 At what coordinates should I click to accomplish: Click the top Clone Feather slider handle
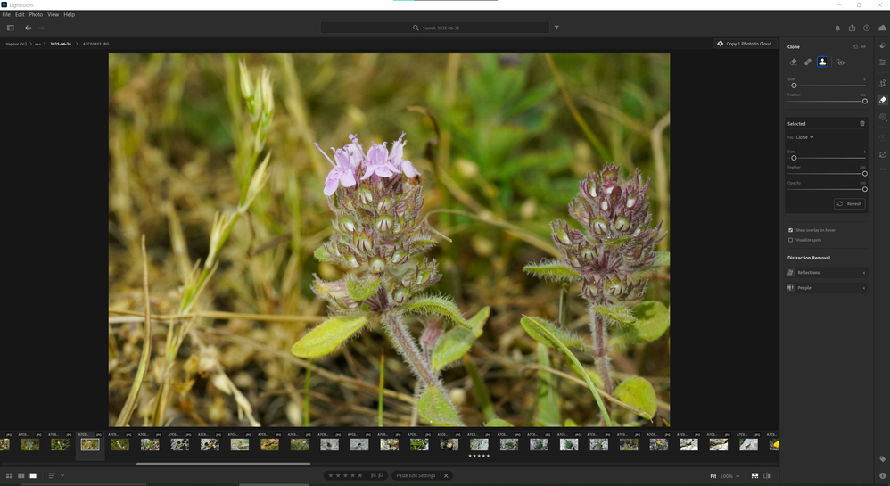[x=864, y=102]
